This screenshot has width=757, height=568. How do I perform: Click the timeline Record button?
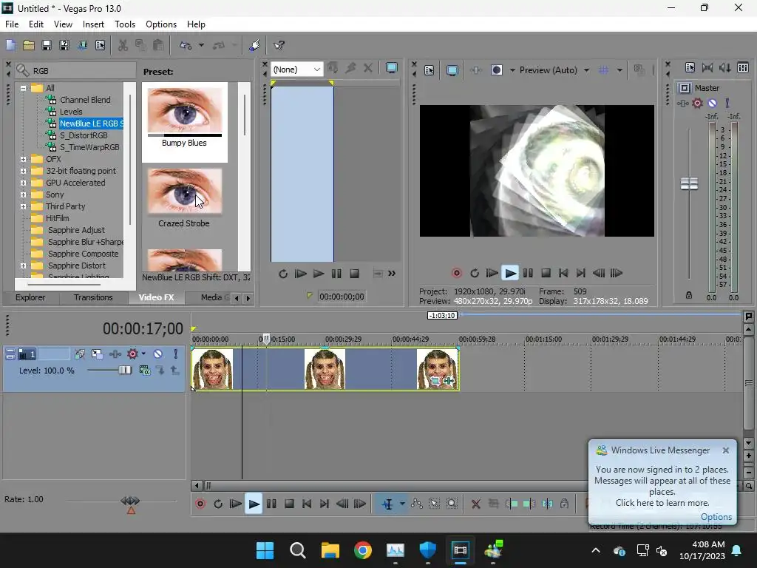coord(200,504)
